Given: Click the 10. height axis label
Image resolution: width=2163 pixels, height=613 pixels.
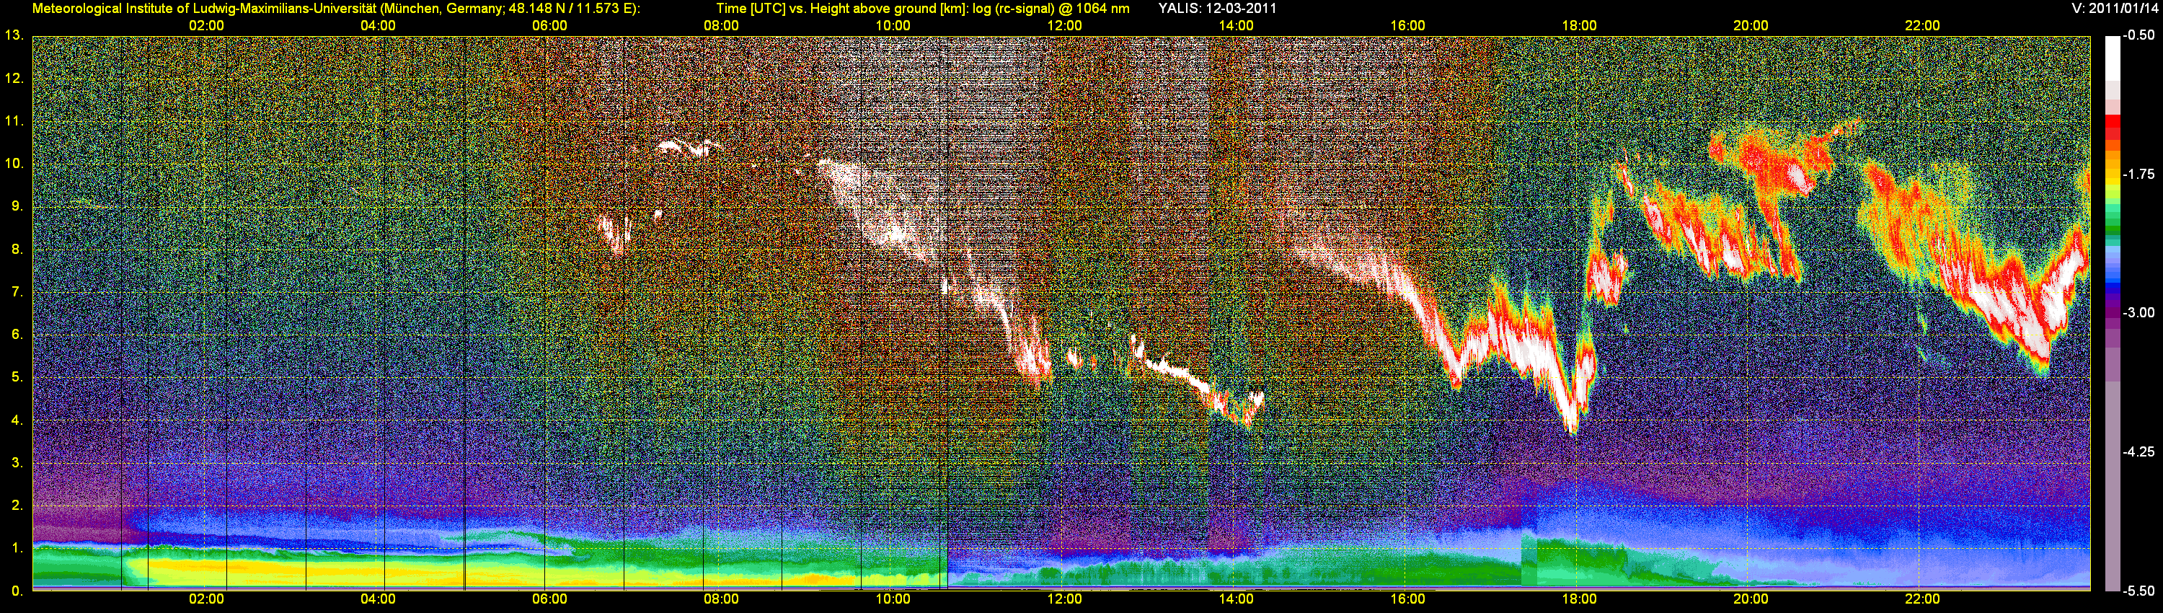Looking at the screenshot, I should click(x=14, y=164).
